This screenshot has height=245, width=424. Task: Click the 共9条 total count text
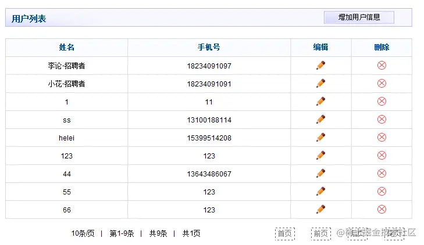(158, 233)
